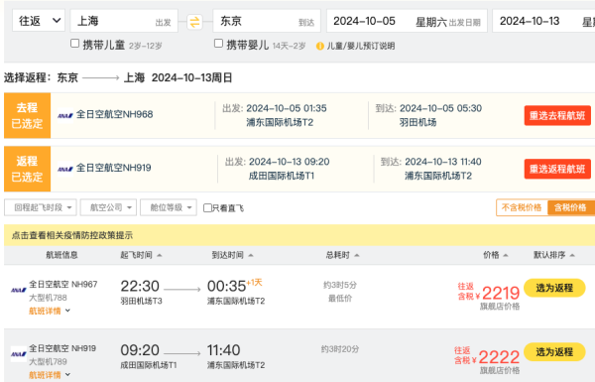Screen dimensions: 595x382
Task: Click 羽田机场T3 airport text
Action: click(141, 301)
